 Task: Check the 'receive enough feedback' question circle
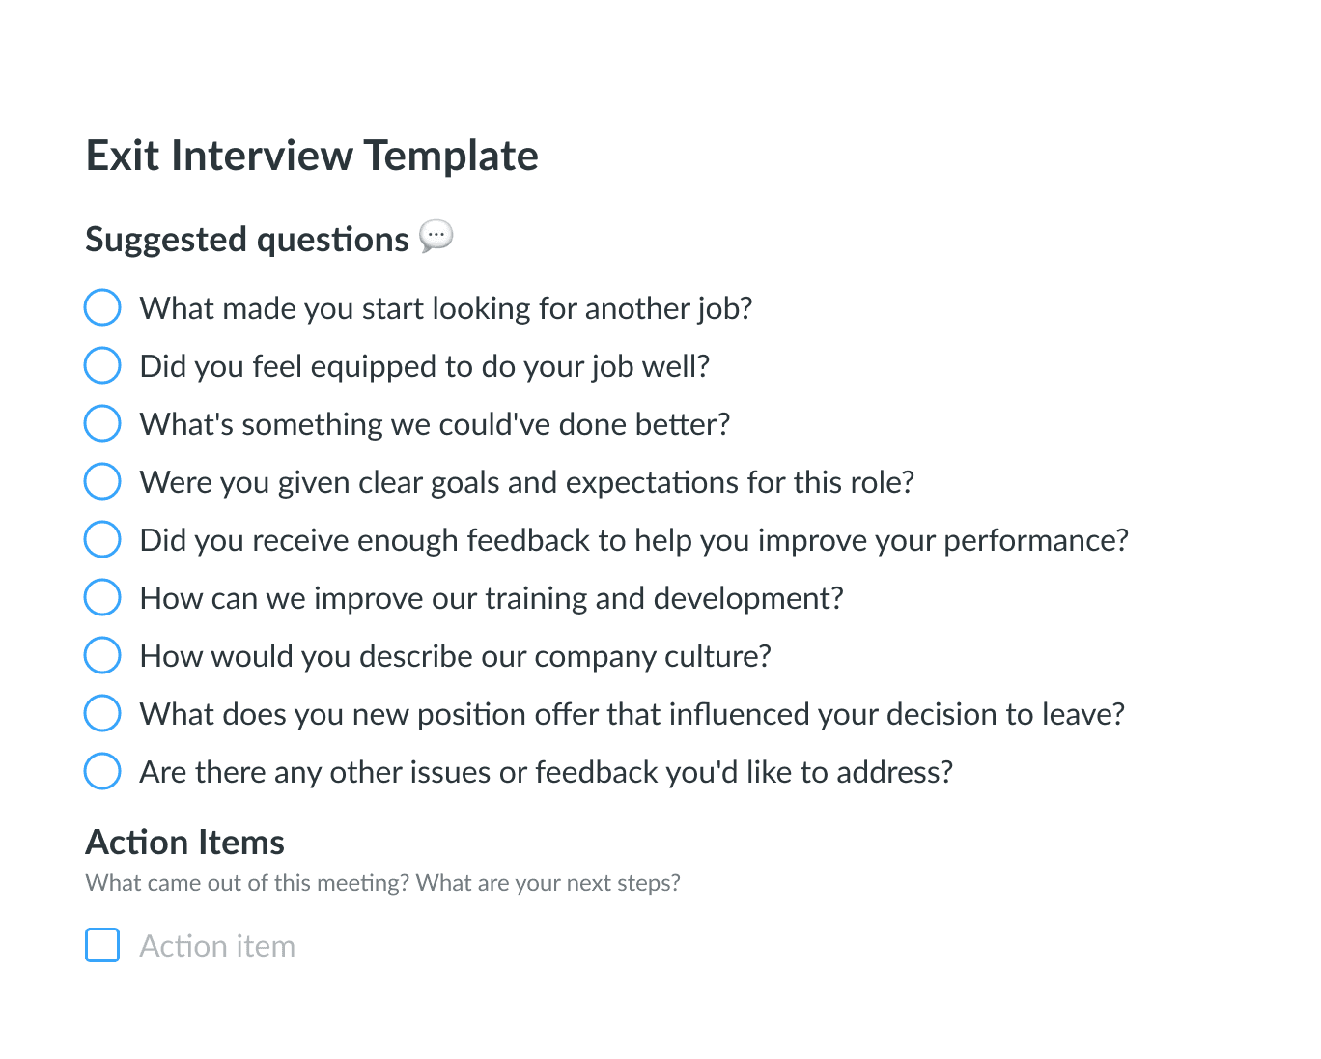(102, 539)
